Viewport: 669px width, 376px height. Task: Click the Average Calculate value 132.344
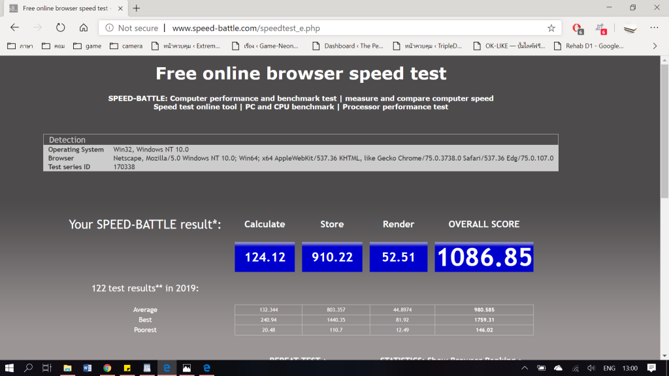point(269,309)
